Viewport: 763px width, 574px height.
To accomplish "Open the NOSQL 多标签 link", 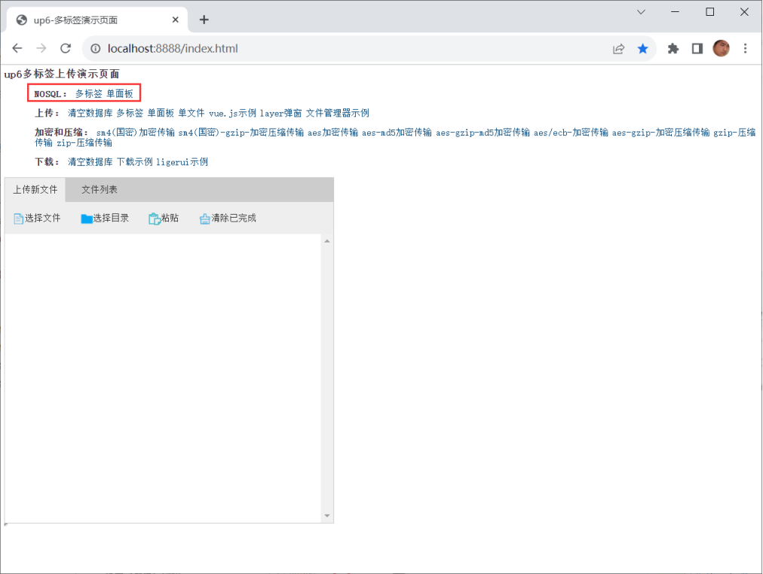I will 88,93.
